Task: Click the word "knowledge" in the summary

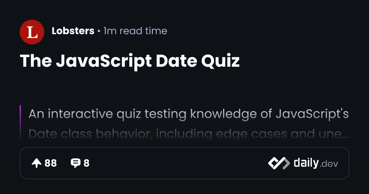Action: pyautogui.click(x=216, y=114)
